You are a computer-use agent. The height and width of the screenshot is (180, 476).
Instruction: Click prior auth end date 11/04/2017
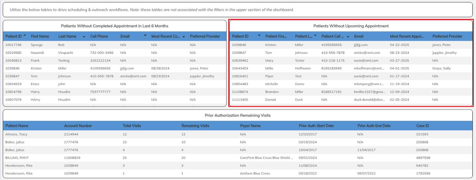click(x=366, y=150)
